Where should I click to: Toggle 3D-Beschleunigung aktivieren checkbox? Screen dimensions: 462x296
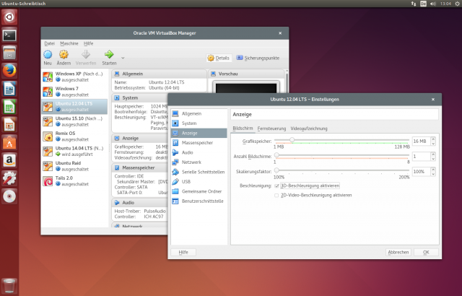pyautogui.click(x=276, y=186)
